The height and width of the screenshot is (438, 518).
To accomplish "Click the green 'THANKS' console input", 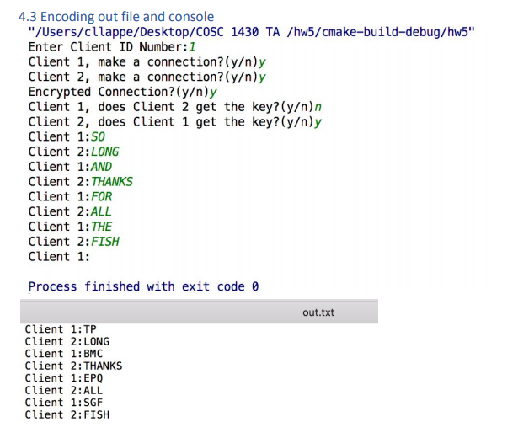I will point(112,182).
